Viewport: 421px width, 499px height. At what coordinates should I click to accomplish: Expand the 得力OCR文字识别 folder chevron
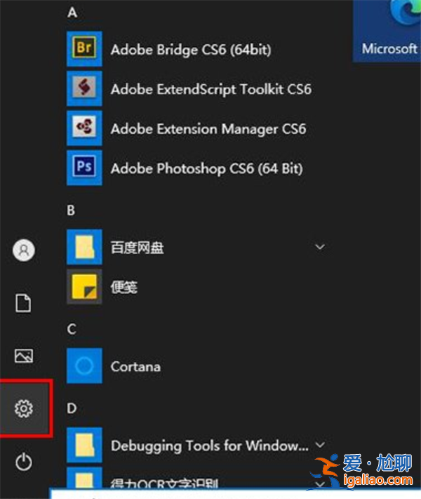(320, 484)
